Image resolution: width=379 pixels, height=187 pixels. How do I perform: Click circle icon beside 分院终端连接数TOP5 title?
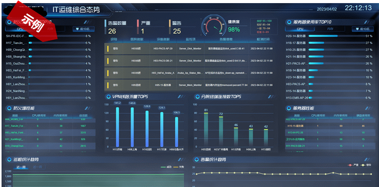point(197,97)
